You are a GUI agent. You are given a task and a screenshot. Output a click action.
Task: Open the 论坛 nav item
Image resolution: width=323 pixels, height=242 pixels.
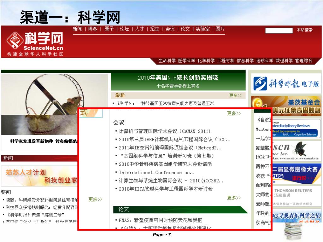point(124,29)
